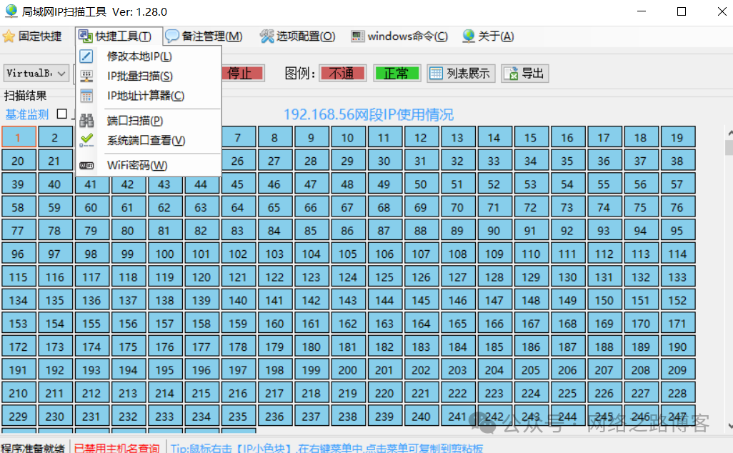Screen dimensions: 733x453
Task: Click the binoculars icon for 端口扫描
Action: 86,121
